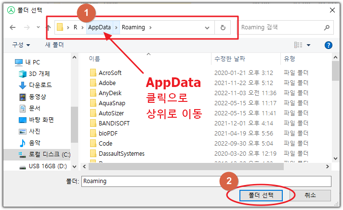
Task: Click the 새 폴더 button
Action: 54,45
